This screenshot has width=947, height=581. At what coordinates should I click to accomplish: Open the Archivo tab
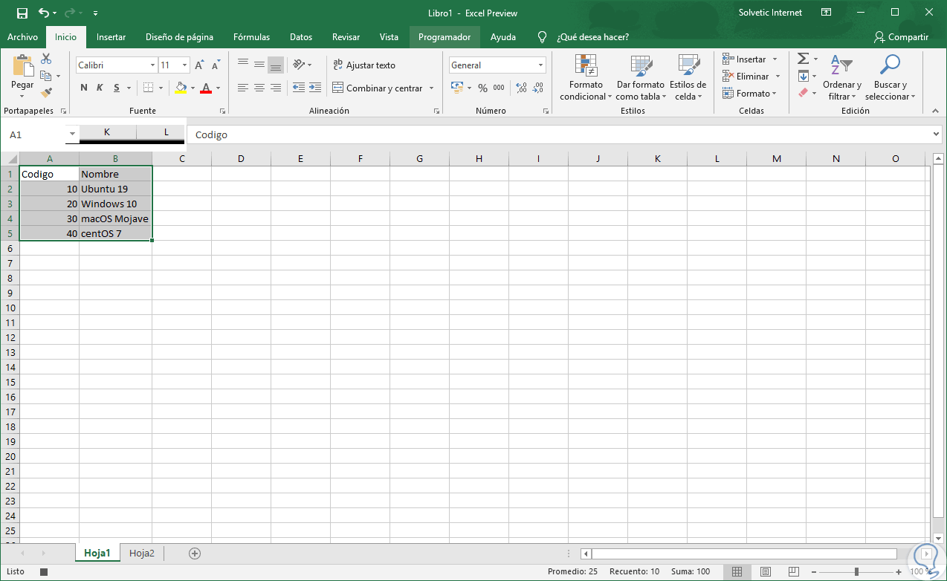pyautogui.click(x=22, y=37)
